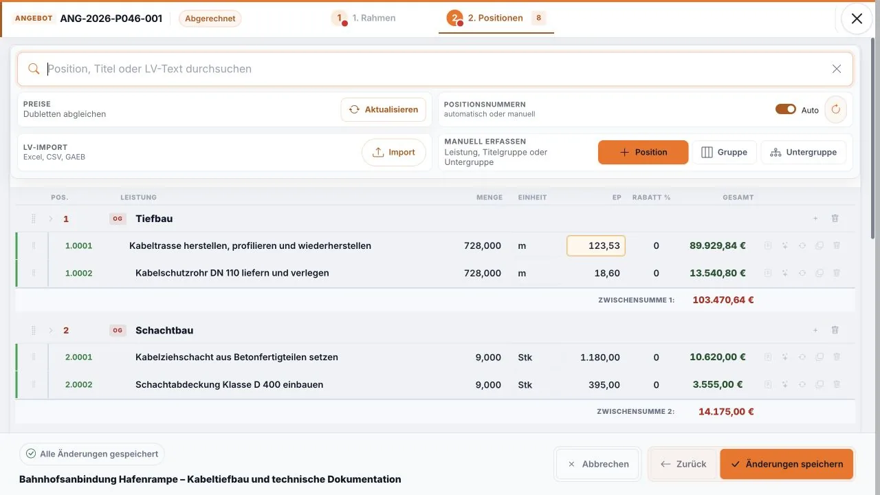Click the AI sparkle icon on row 2.0001
The image size is (880, 495).
[785, 357]
